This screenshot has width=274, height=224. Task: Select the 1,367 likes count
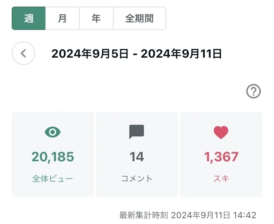[x=221, y=157]
